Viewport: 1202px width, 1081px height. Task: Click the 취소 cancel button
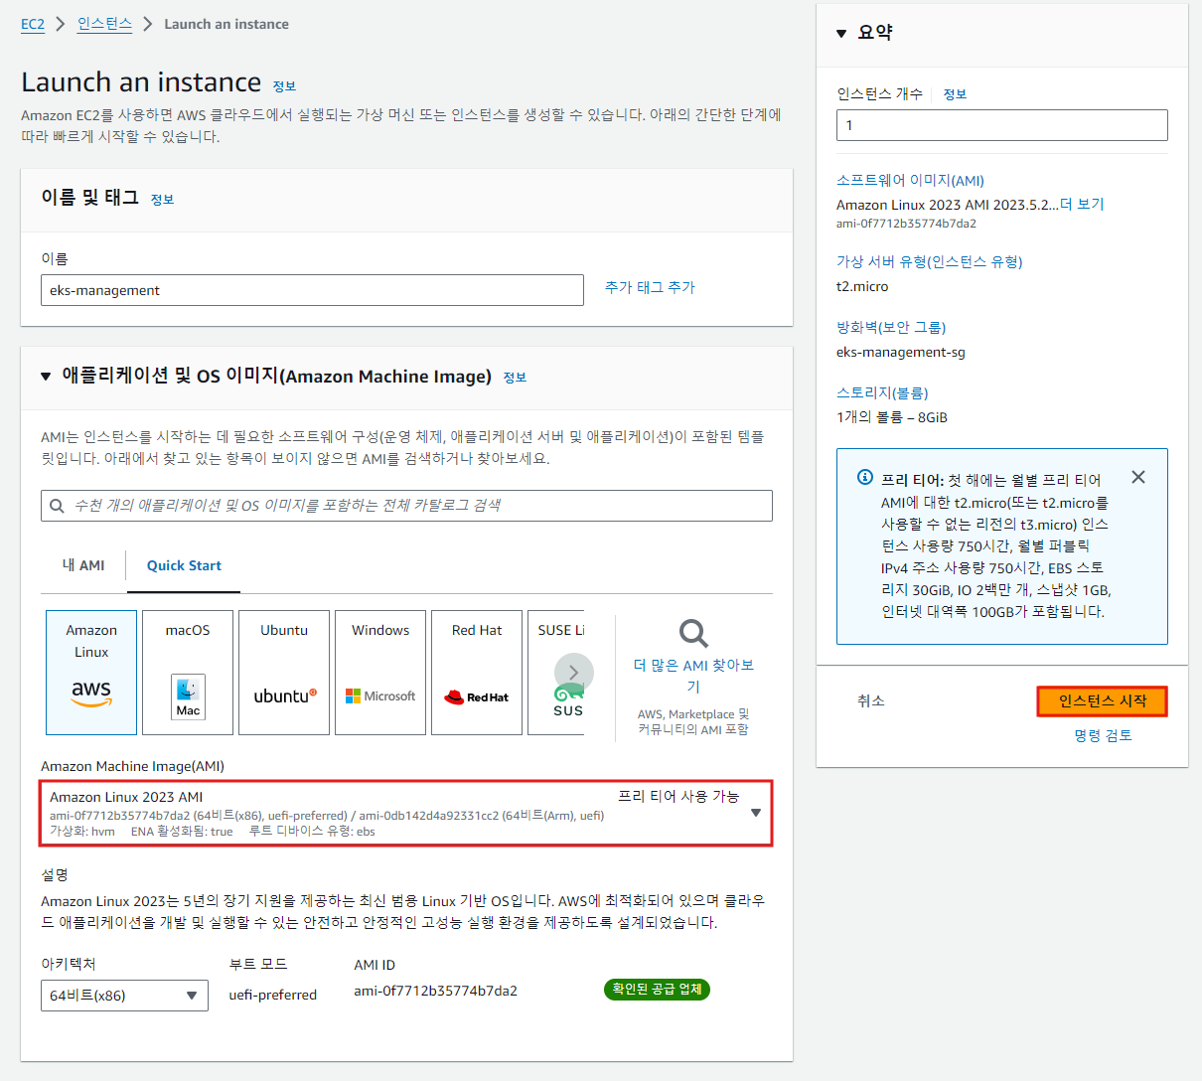click(x=871, y=701)
